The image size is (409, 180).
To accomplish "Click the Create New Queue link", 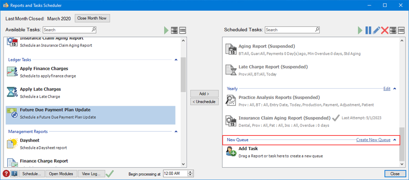I will click(373, 140).
